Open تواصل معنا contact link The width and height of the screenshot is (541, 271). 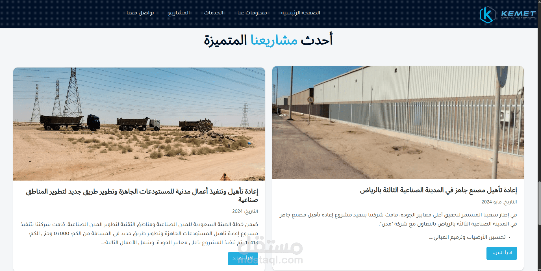click(140, 13)
